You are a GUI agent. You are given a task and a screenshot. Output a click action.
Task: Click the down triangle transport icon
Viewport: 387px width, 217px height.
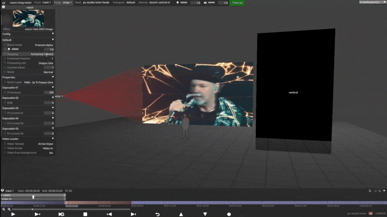205,214
